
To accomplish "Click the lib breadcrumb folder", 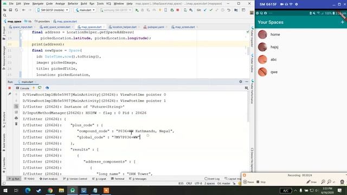I will click(28, 22).
